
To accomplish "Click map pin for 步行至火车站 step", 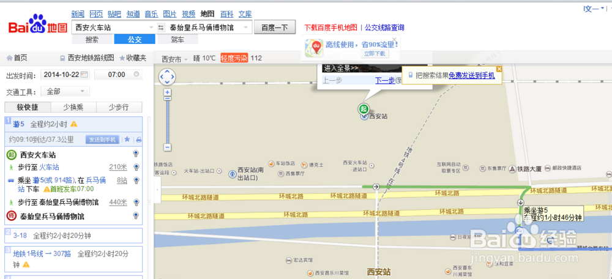I will [x=136, y=167].
